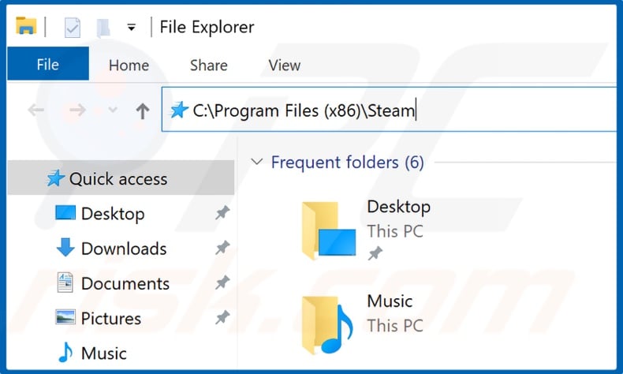This screenshot has height=374, width=623.
Task: Click the Forward navigation arrow
Action: pyautogui.click(x=76, y=110)
